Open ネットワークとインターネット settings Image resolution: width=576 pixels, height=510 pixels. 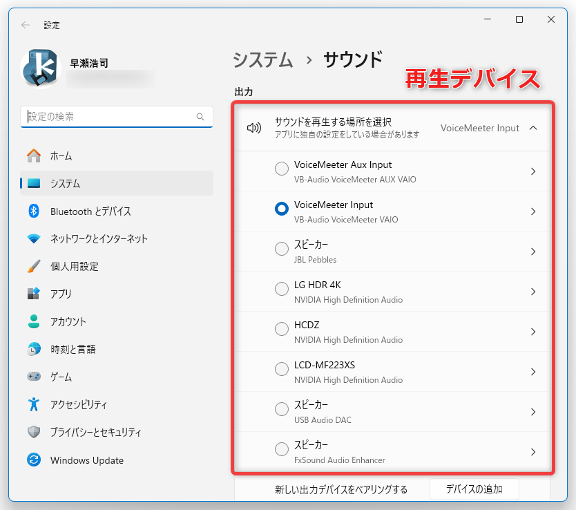[117, 239]
